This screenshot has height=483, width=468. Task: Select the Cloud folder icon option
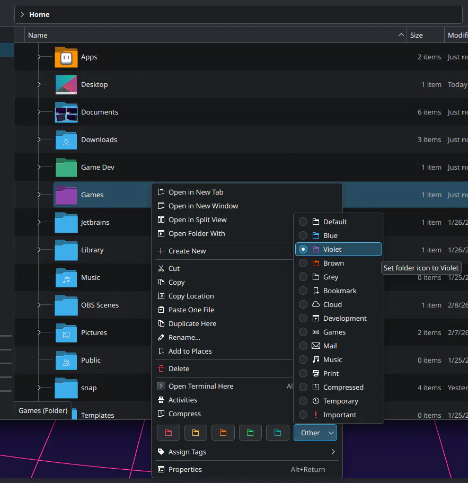pyautogui.click(x=339, y=305)
